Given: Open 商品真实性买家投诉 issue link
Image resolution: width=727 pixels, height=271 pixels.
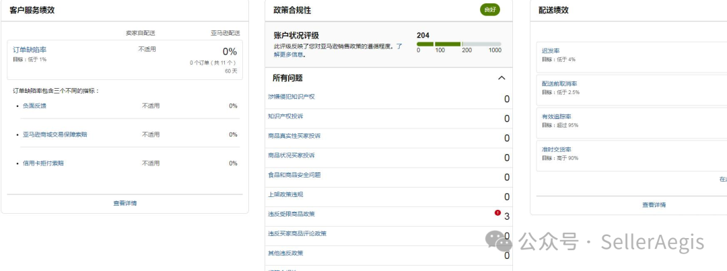Looking at the screenshot, I should tap(294, 136).
